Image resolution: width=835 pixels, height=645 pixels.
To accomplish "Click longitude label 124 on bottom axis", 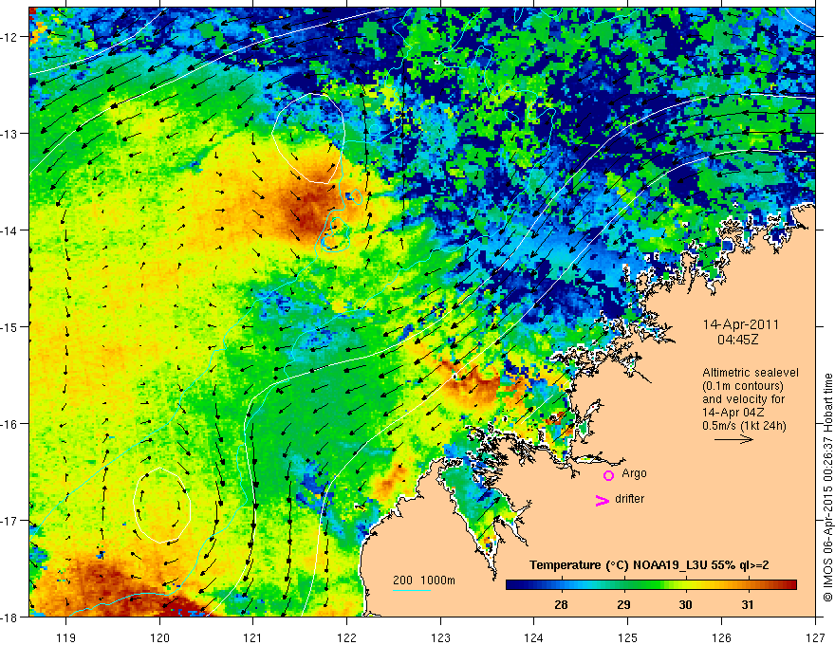I will 534,637.
